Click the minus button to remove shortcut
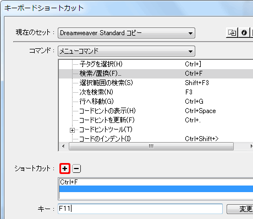 point(76,169)
